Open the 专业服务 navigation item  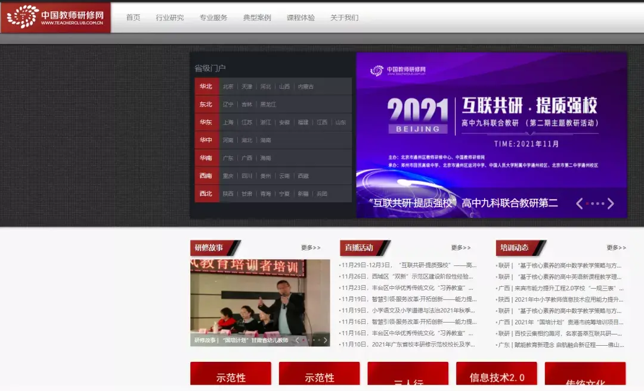click(213, 18)
